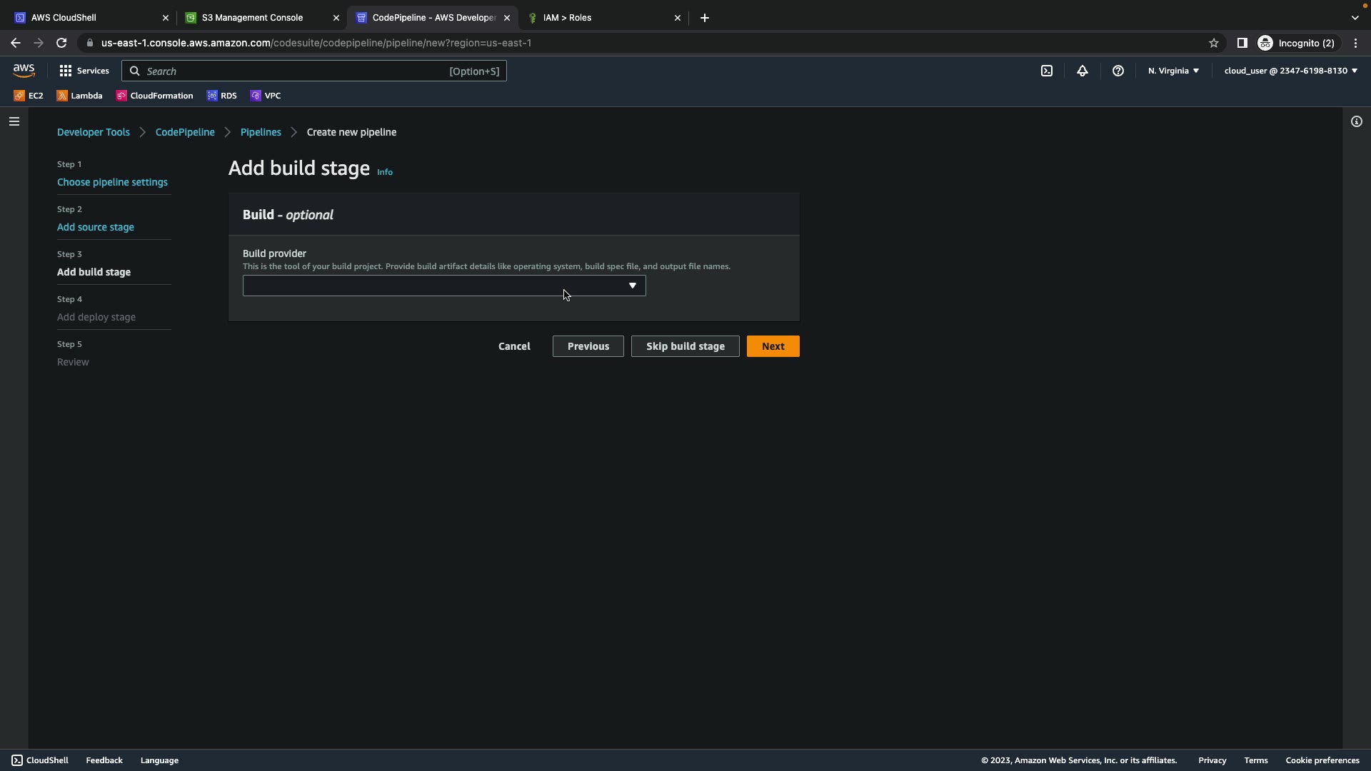Open the Services grid menu

click(x=84, y=71)
